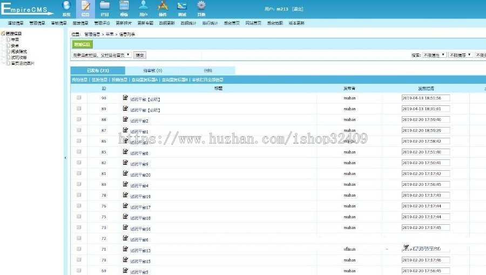Click the 退出 logout link
Screen dimensions: 486x275
click(298, 9)
